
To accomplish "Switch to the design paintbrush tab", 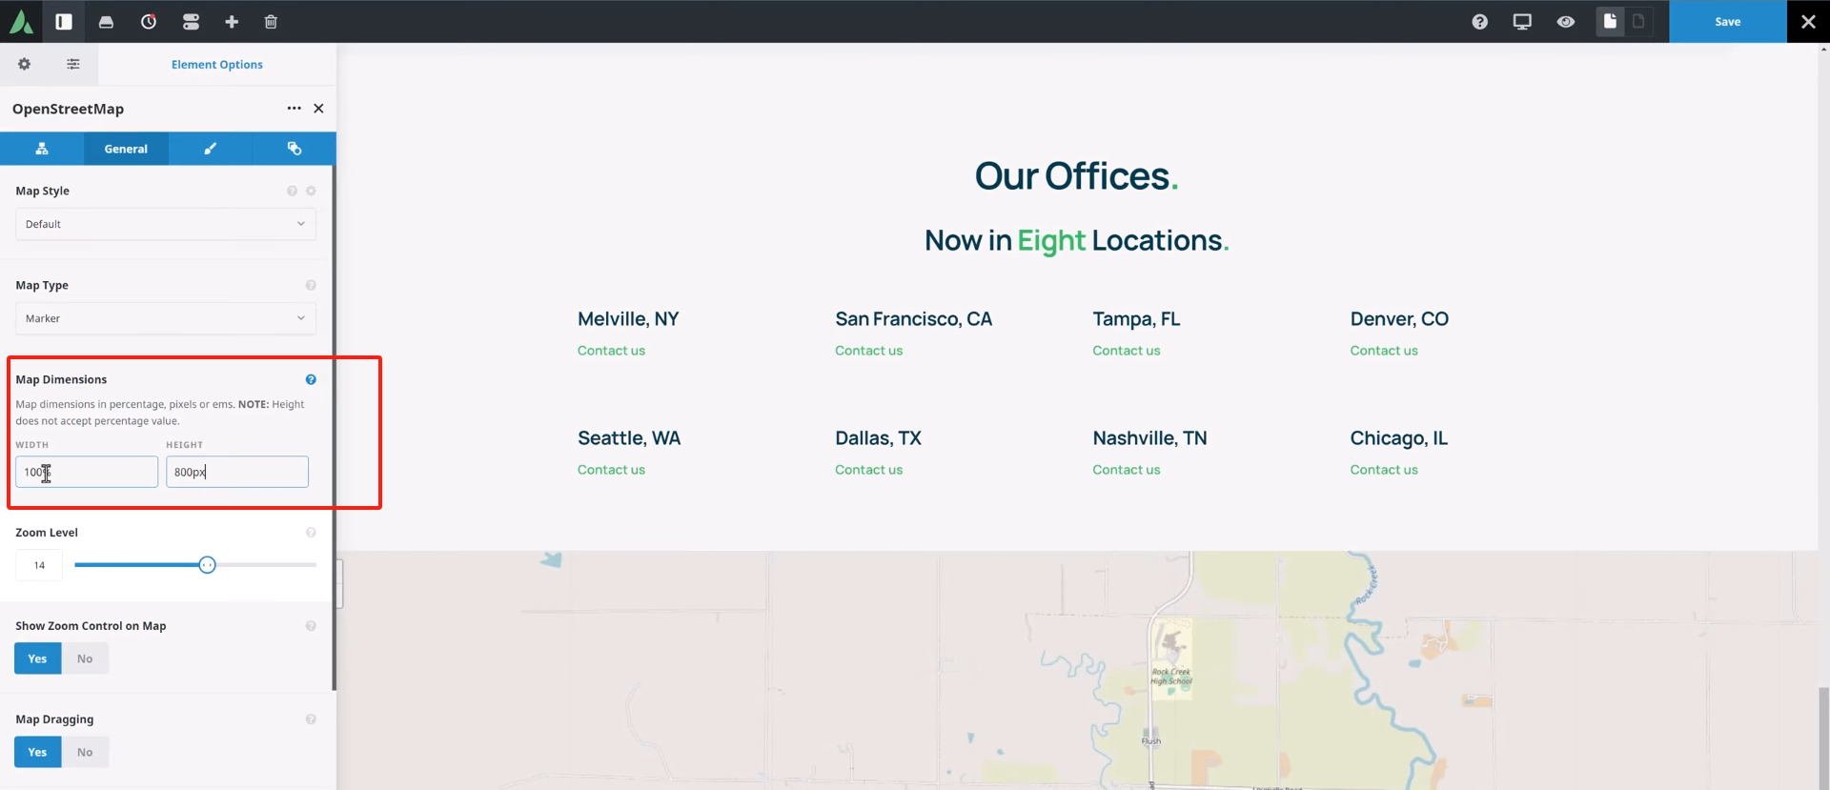I will (210, 149).
